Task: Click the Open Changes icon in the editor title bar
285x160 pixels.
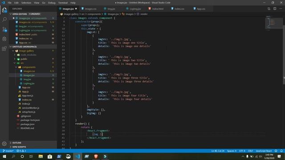Action: coord(269,9)
